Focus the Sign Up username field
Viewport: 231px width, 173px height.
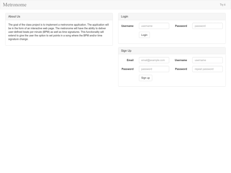207,60
